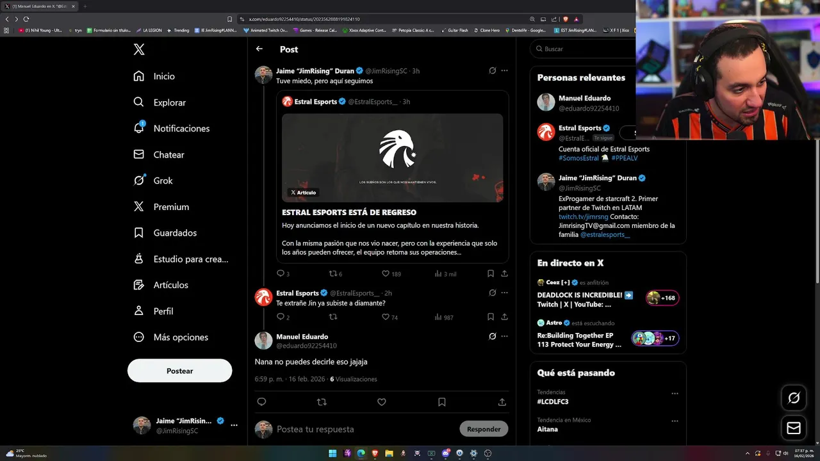
Task: Open Explorar in the sidebar
Action: pos(160,102)
